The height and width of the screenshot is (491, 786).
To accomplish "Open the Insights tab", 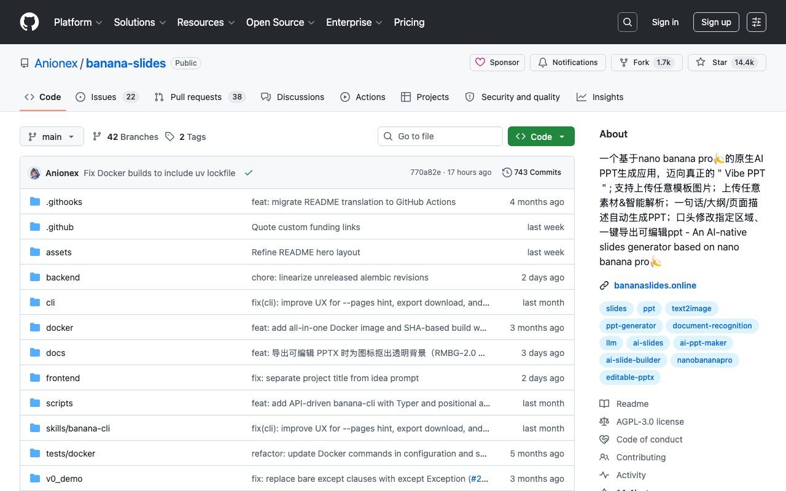I will point(600,97).
